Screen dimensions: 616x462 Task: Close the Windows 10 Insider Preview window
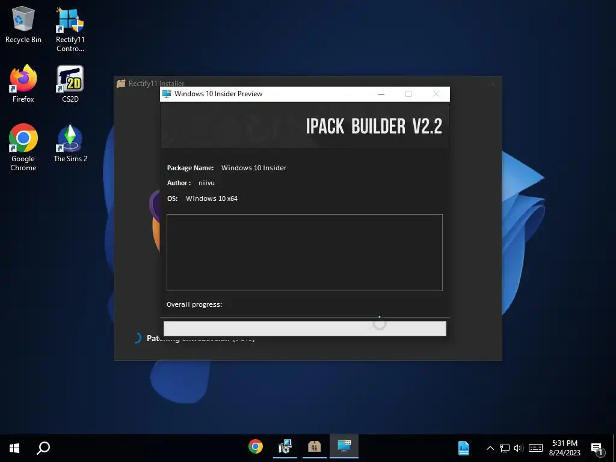(x=436, y=94)
